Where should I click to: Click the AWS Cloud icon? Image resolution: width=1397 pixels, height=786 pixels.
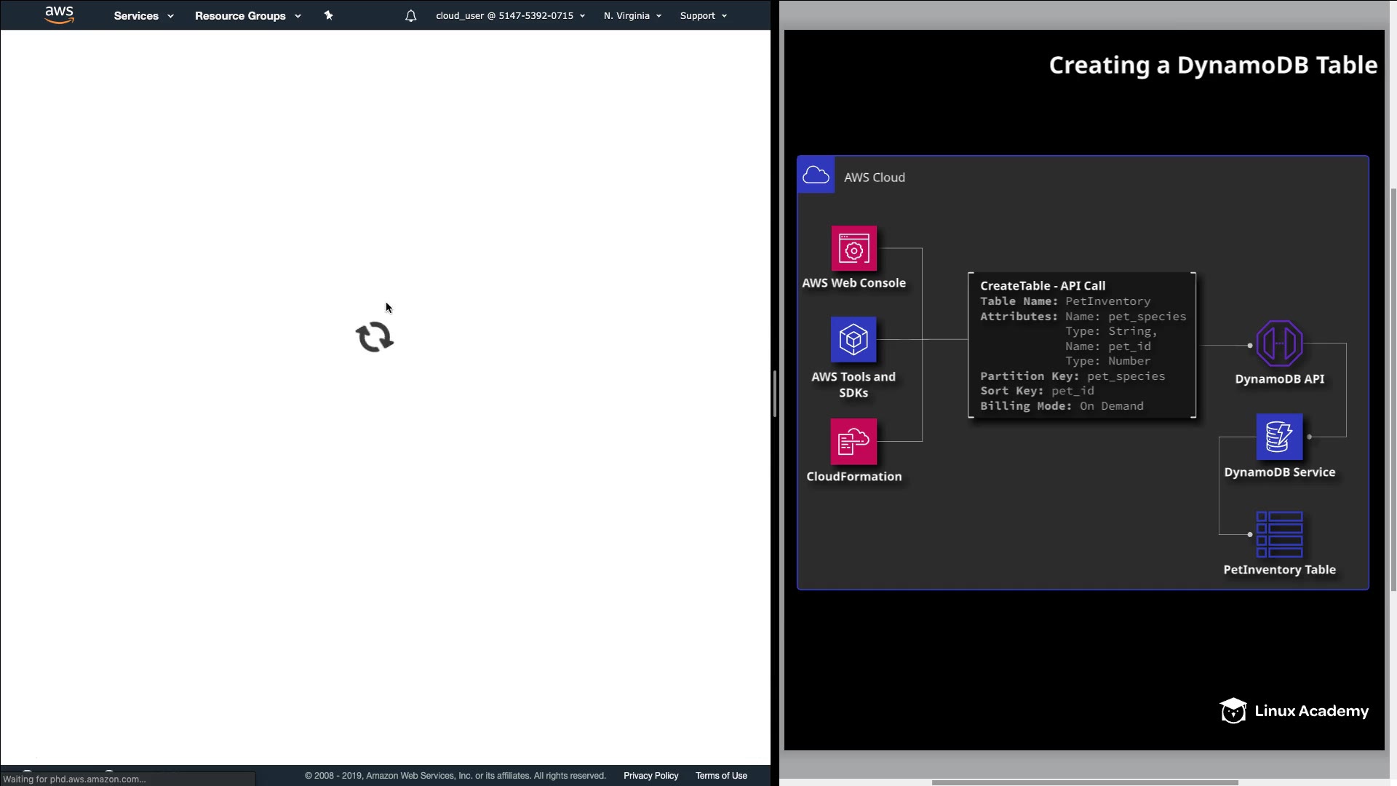[816, 175]
